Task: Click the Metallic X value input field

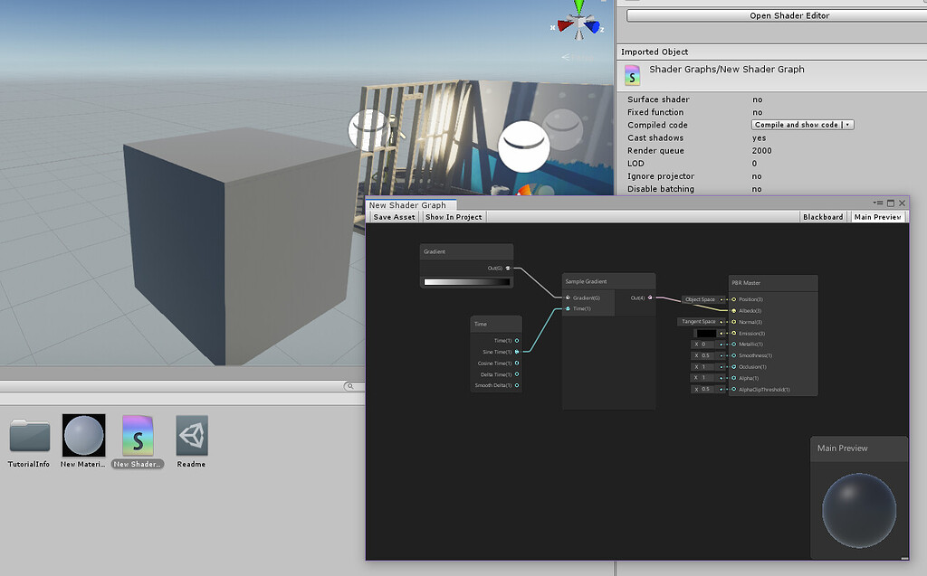Action: [704, 344]
